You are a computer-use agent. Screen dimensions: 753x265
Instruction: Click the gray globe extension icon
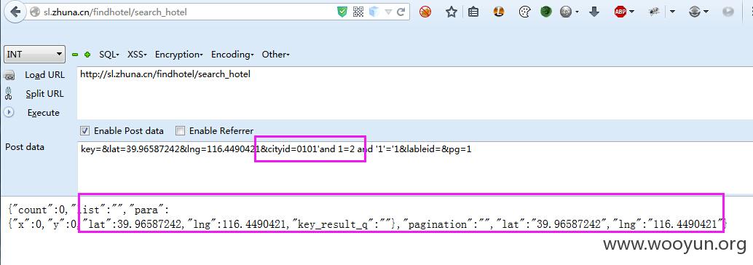pos(566,12)
